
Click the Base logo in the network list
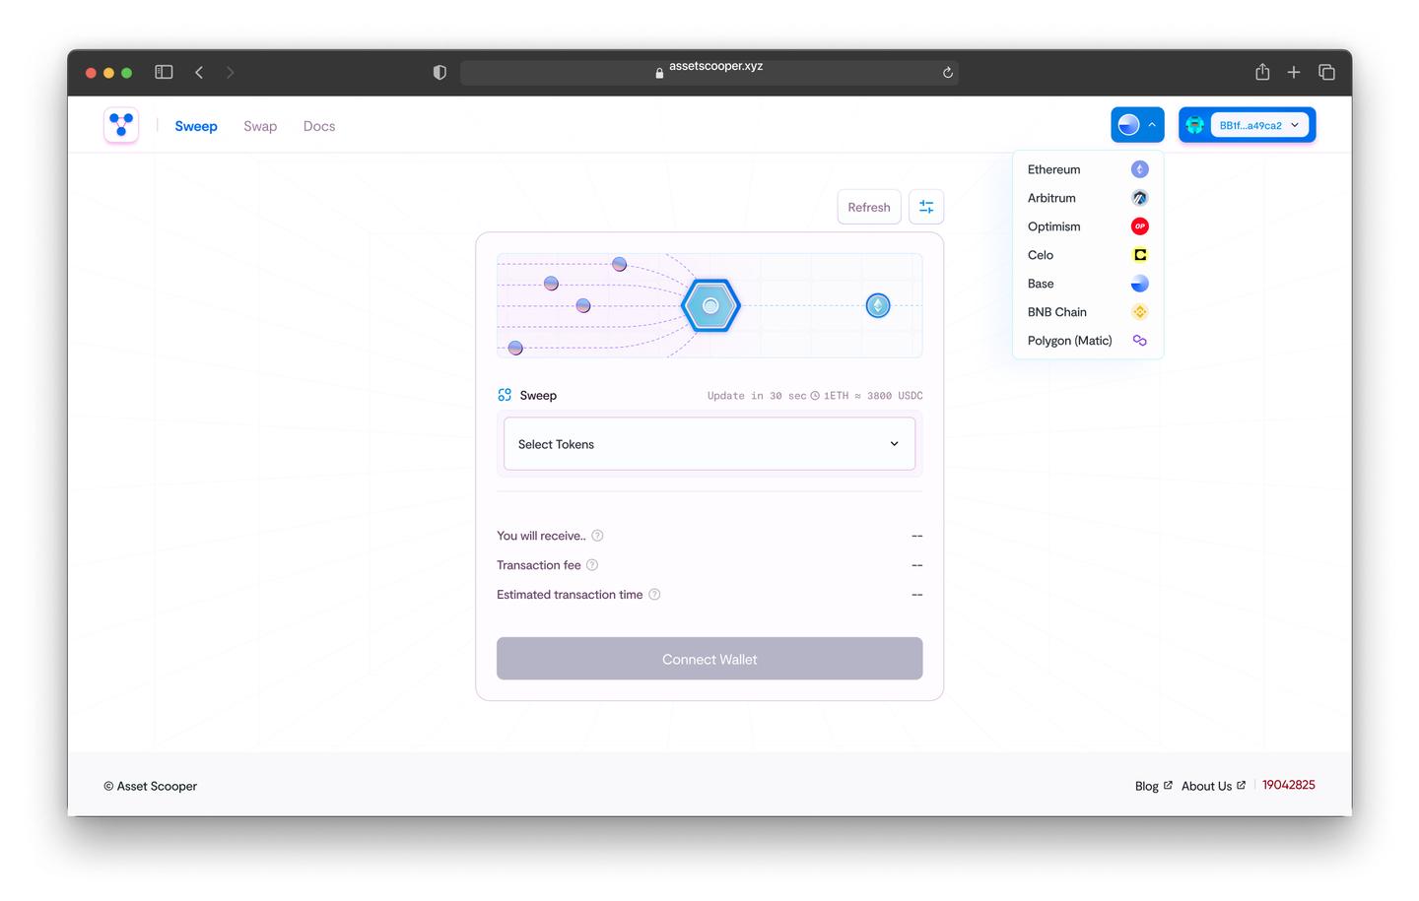pyautogui.click(x=1140, y=284)
